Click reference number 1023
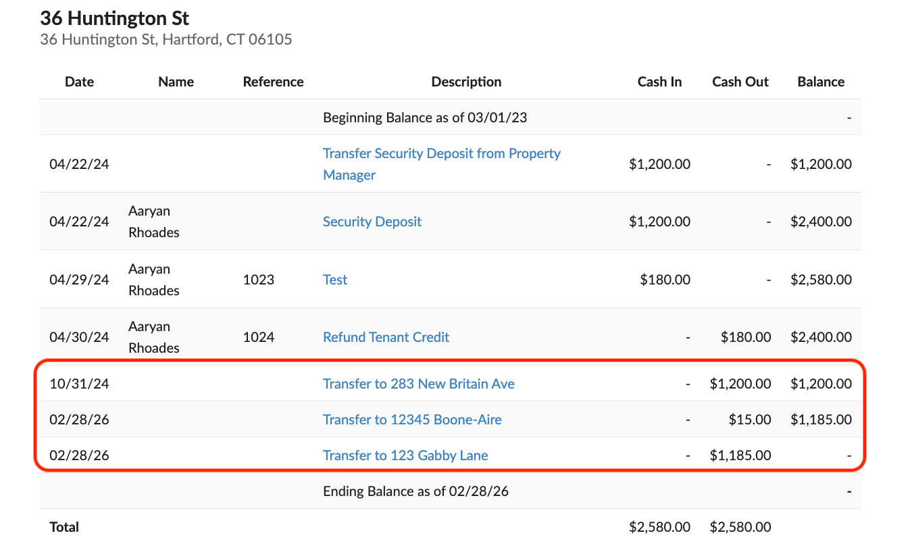Viewport: 912px width, 546px height. [x=259, y=280]
